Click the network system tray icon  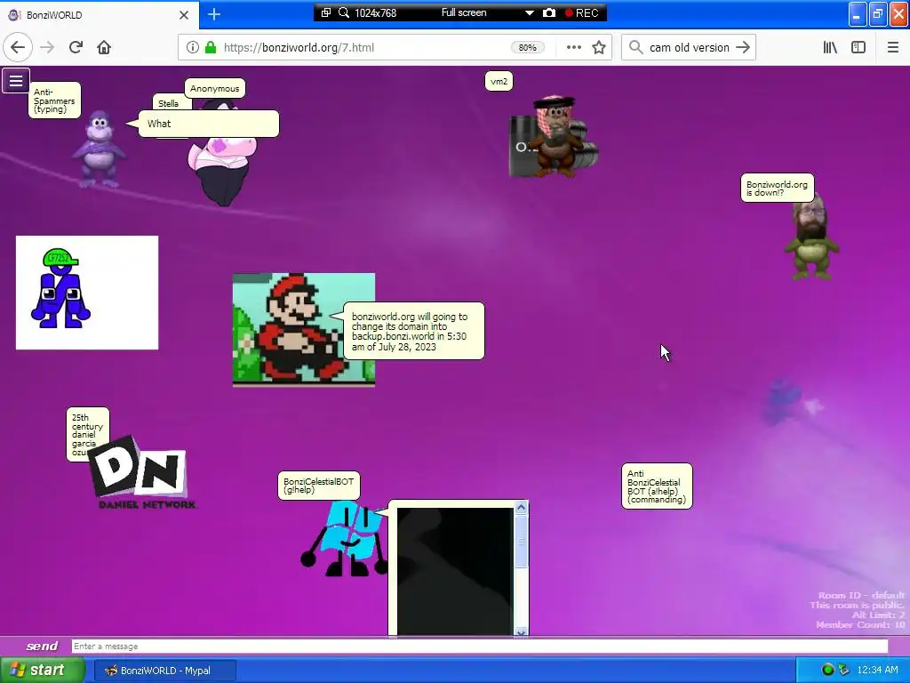(x=844, y=671)
